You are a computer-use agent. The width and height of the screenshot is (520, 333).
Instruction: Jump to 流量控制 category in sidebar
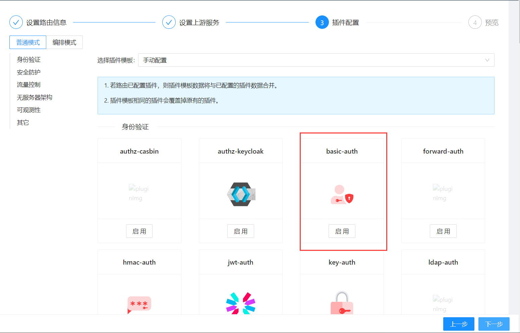[x=29, y=85]
